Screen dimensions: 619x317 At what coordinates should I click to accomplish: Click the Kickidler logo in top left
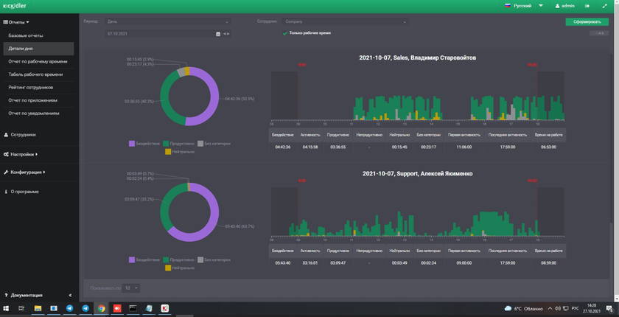[15, 6]
